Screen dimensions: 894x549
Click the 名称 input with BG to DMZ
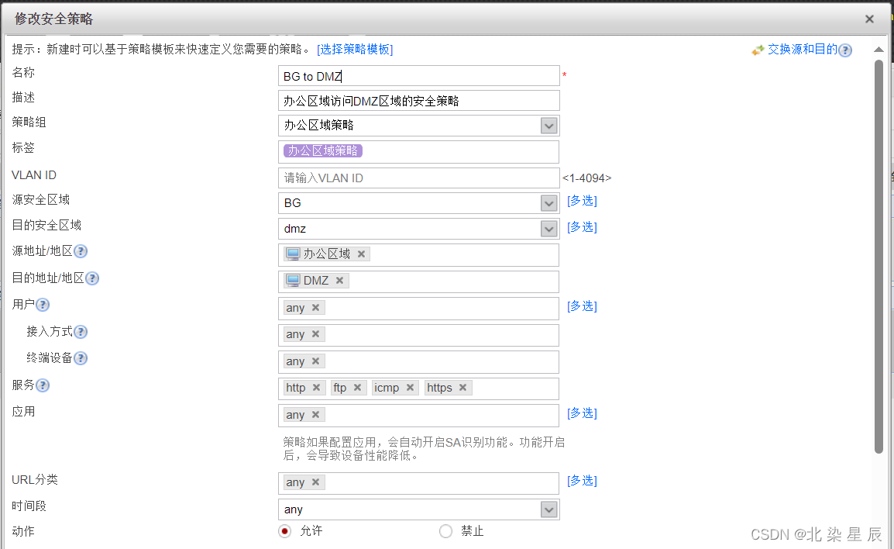coord(419,76)
